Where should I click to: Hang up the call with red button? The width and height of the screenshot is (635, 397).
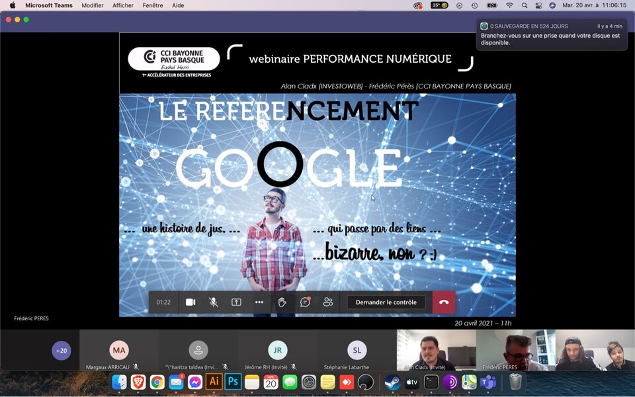coord(444,303)
